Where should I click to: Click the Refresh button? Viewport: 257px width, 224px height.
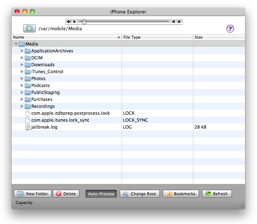(217, 194)
